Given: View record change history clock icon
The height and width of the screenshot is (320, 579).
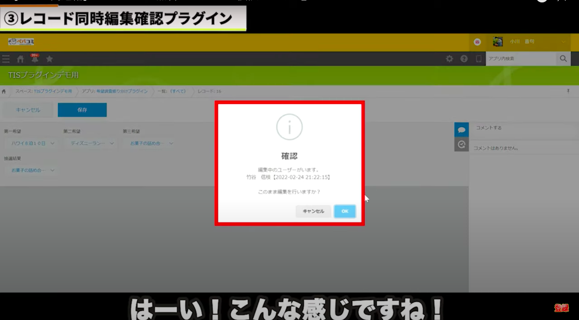Looking at the screenshot, I should (462, 144).
